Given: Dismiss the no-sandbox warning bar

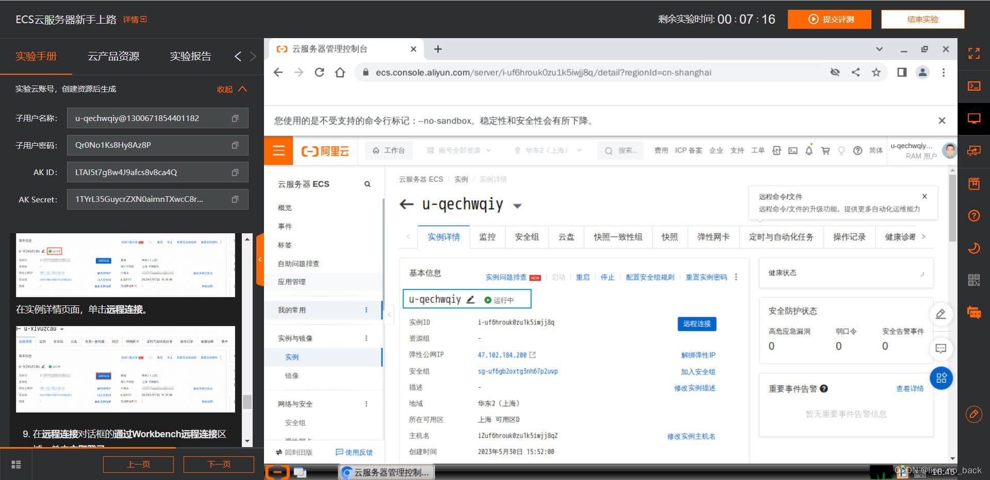Looking at the screenshot, I should click(942, 121).
